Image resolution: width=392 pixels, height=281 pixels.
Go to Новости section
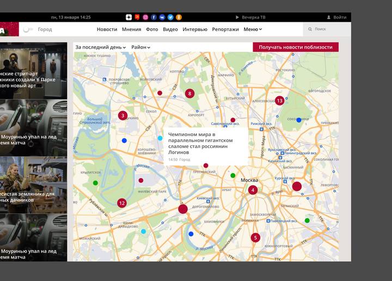click(107, 29)
